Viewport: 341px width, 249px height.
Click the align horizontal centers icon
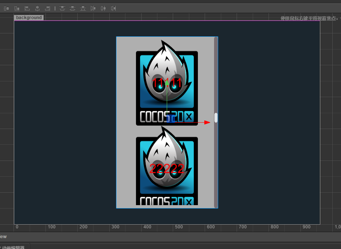click(x=38, y=9)
